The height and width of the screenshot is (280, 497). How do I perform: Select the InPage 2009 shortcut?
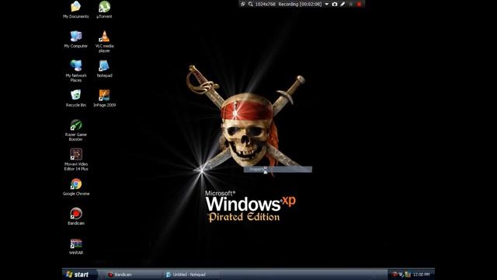(104, 99)
